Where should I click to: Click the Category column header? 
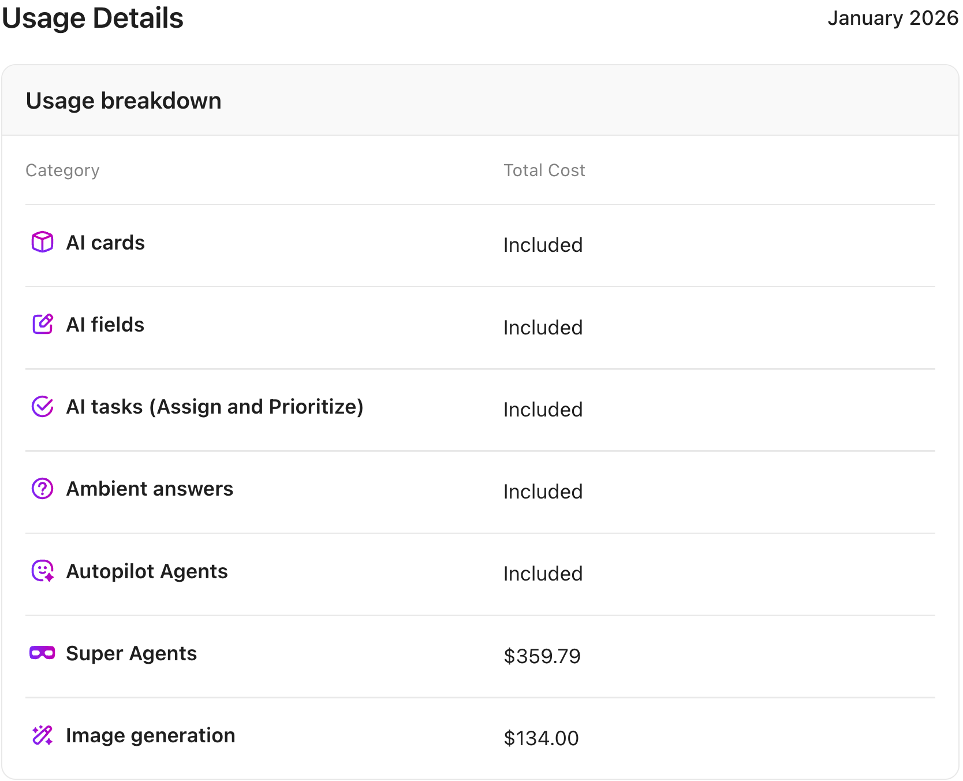coord(62,170)
